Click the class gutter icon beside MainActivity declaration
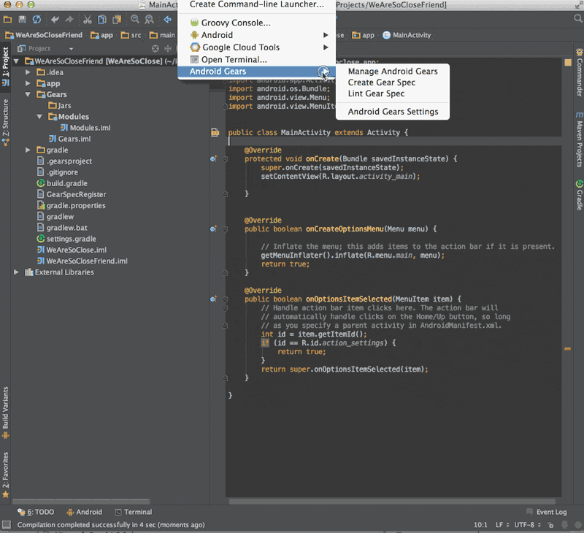Viewport: 584px width, 533px height. (x=215, y=132)
